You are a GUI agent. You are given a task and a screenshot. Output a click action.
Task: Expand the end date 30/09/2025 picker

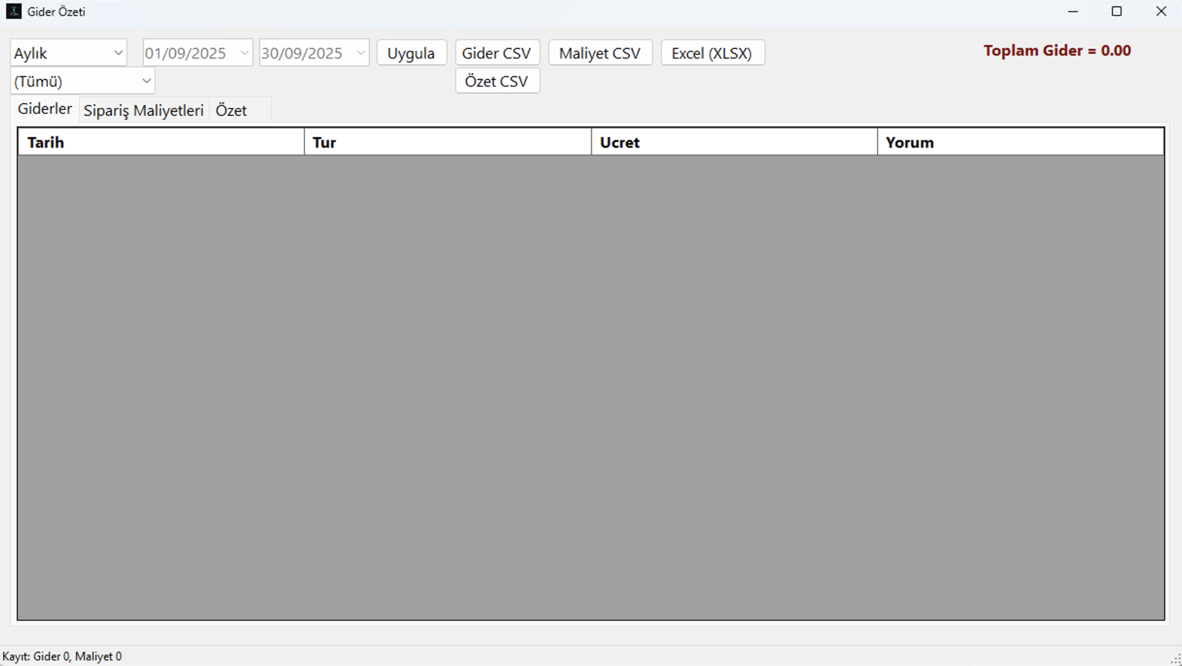360,53
